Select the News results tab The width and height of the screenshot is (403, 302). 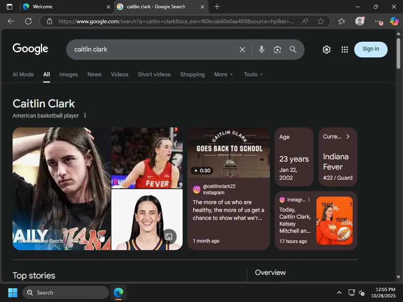click(x=94, y=74)
